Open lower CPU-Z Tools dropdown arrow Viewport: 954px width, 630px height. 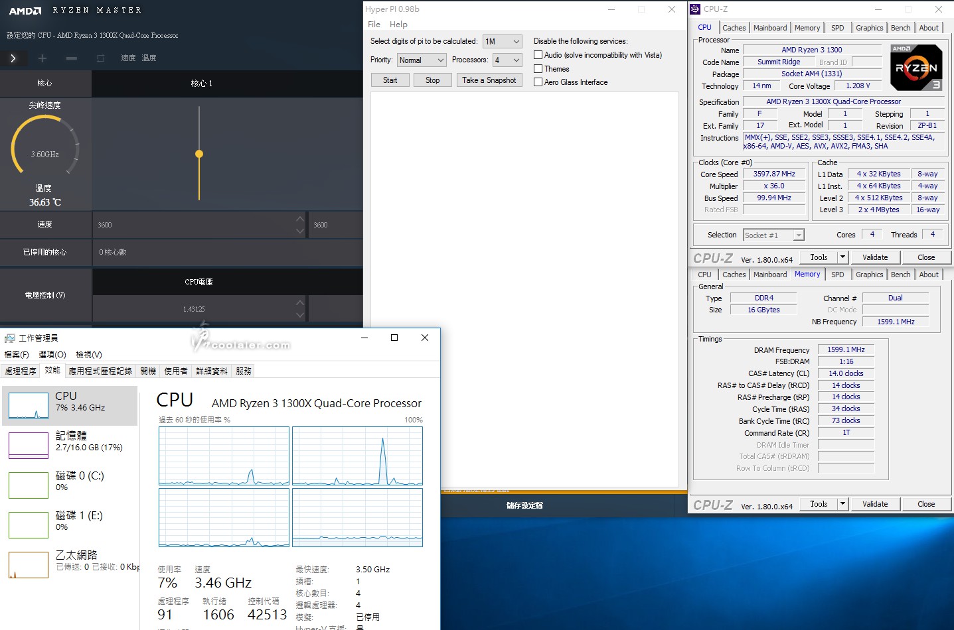(x=843, y=504)
